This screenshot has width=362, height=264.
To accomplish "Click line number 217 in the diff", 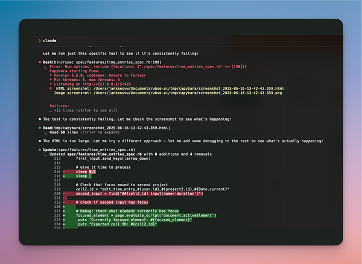I will pyautogui.click(x=57, y=180).
